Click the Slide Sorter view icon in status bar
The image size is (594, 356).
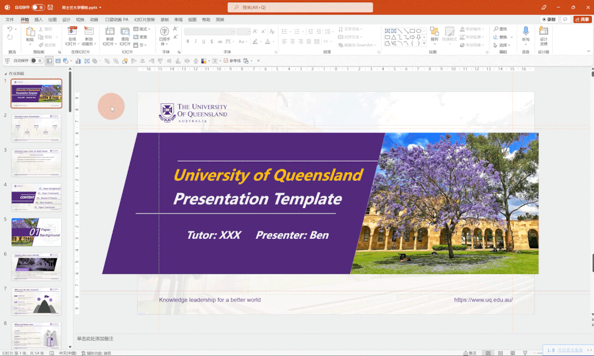click(x=500, y=353)
